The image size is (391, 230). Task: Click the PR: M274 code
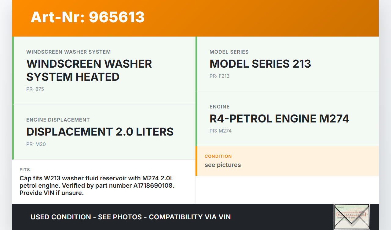coord(221,131)
